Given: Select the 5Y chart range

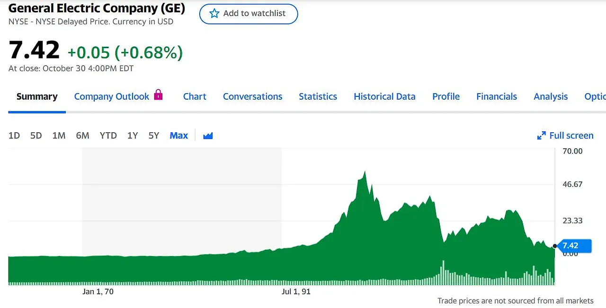Looking at the screenshot, I should tap(154, 136).
